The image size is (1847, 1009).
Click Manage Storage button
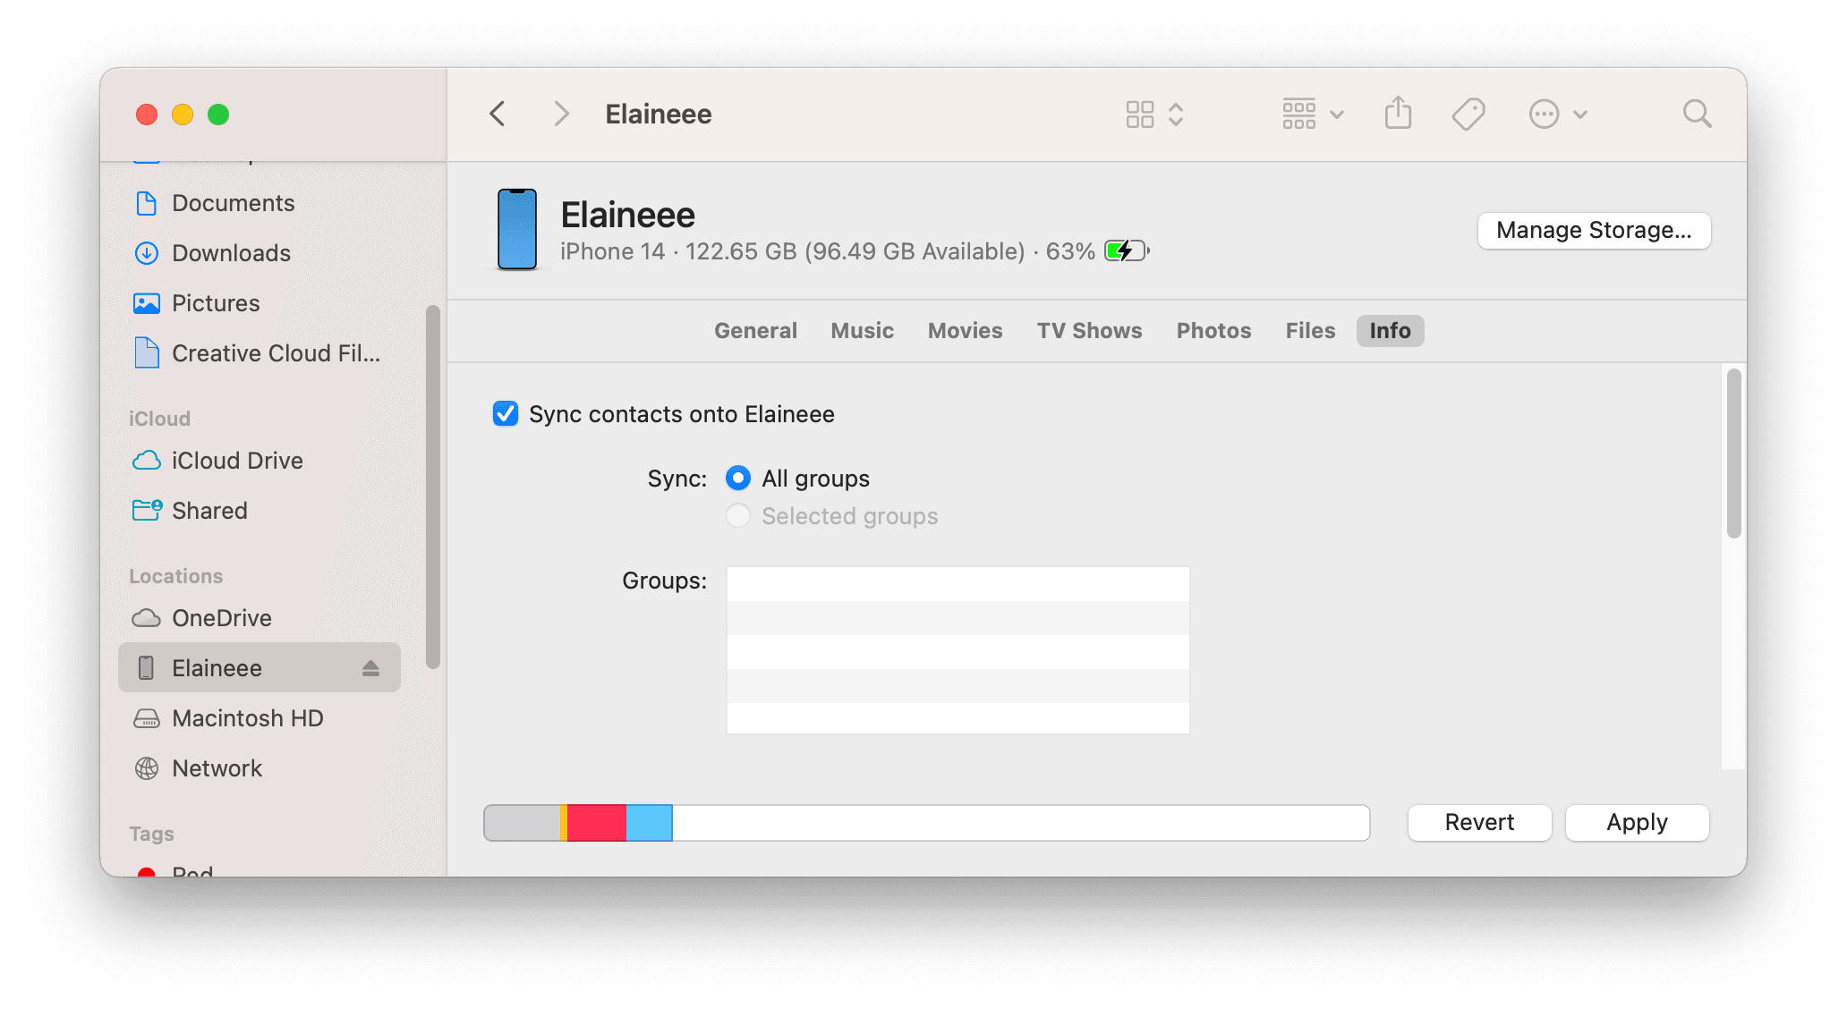[1594, 231]
